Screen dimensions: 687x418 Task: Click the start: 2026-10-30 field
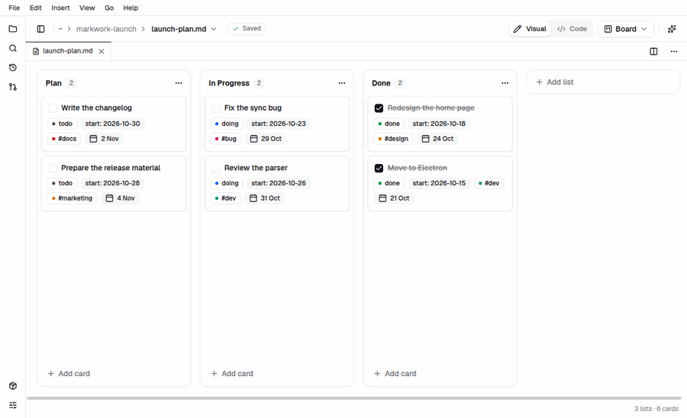pyautogui.click(x=113, y=124)
